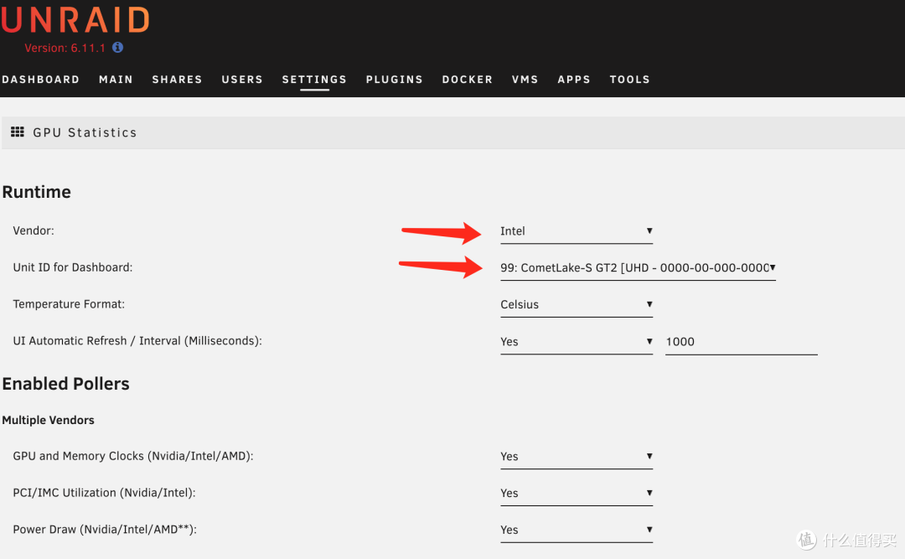
Task: Open the PCI/IMC Utilization dropdown
Action: tap(576, 492)
